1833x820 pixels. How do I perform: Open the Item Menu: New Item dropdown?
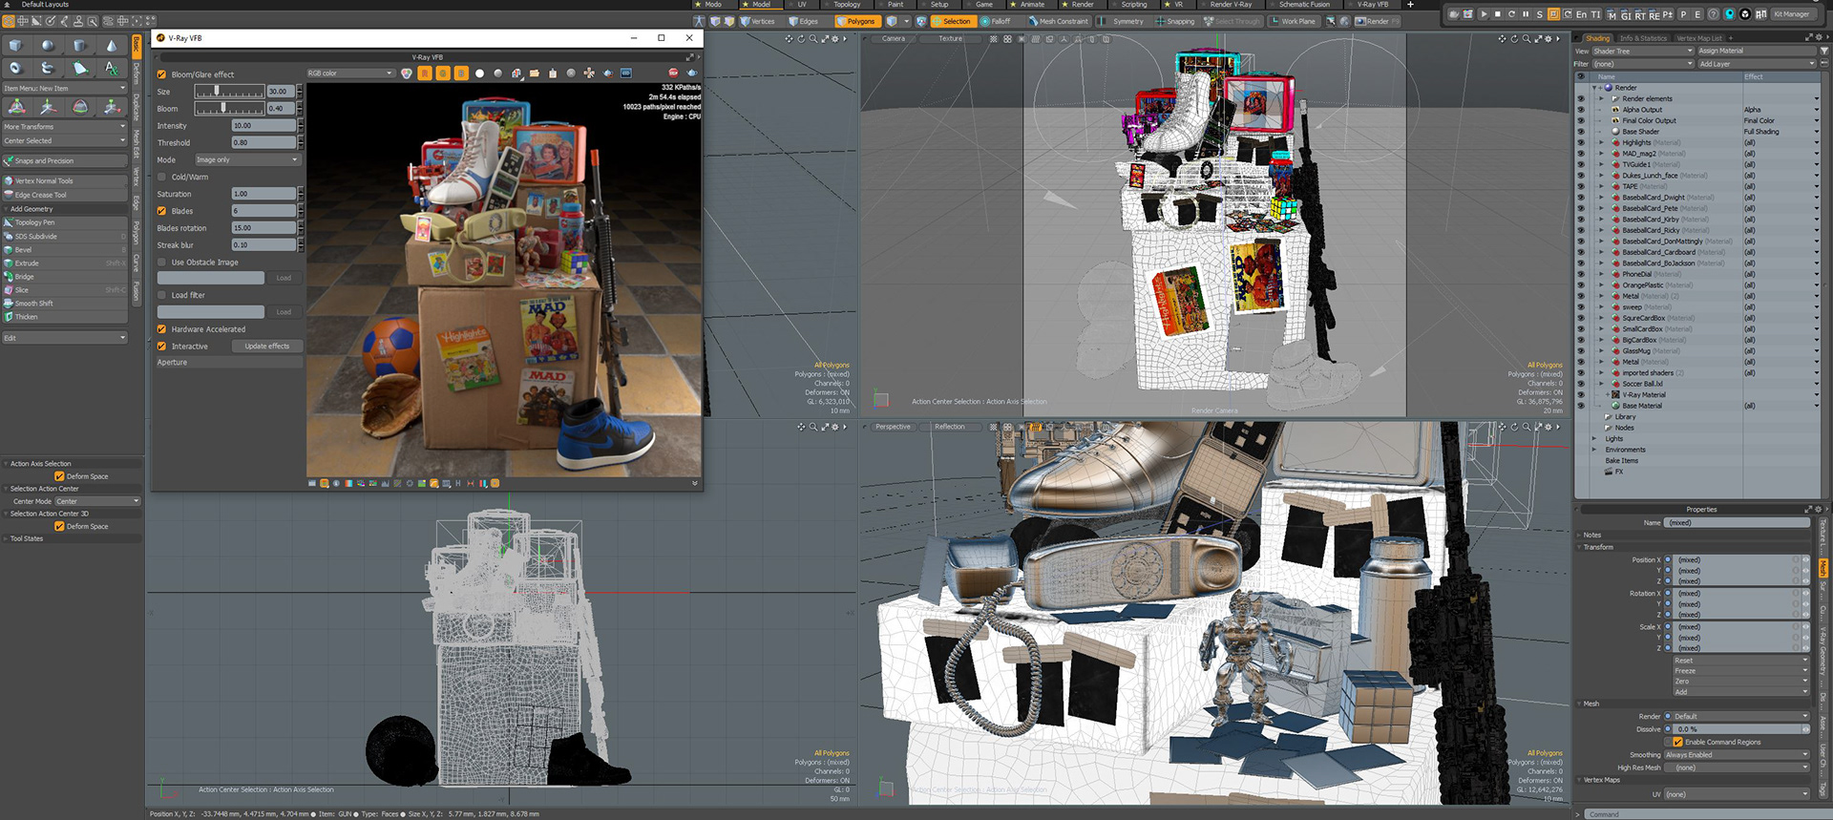(65, 88)
